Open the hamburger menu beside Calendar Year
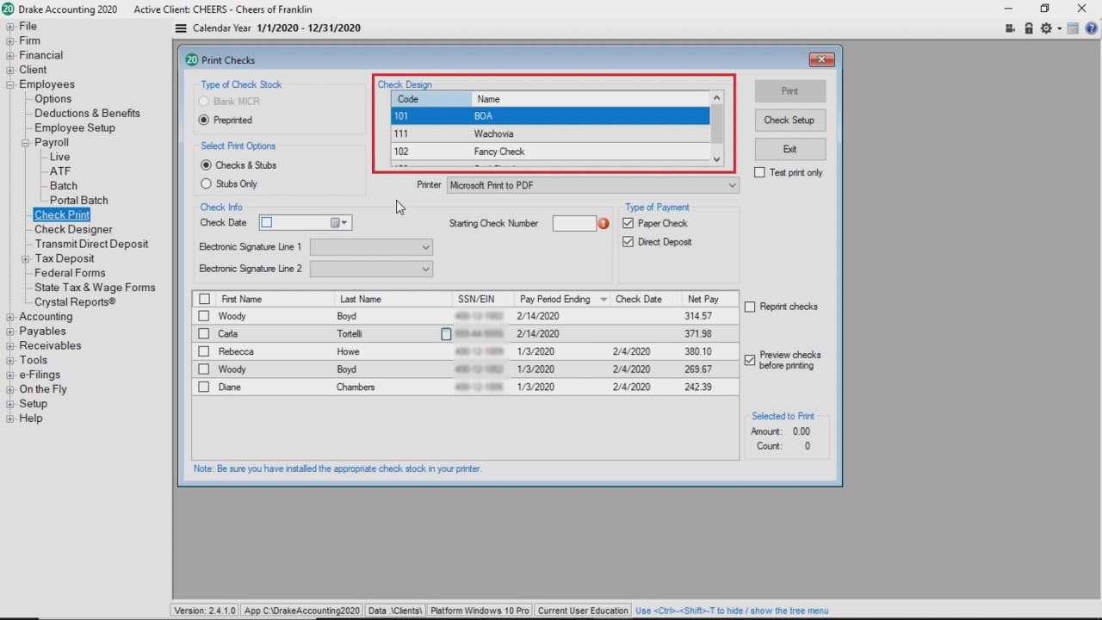Viewport: 1102px width, 620px height. [x=181, y=28]
